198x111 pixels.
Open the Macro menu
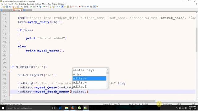point(44,4)
